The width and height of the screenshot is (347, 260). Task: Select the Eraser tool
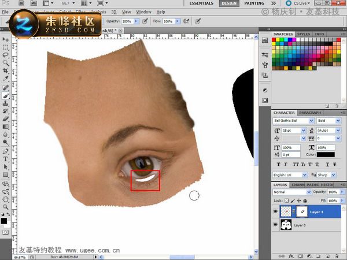[x=6, y=118]
